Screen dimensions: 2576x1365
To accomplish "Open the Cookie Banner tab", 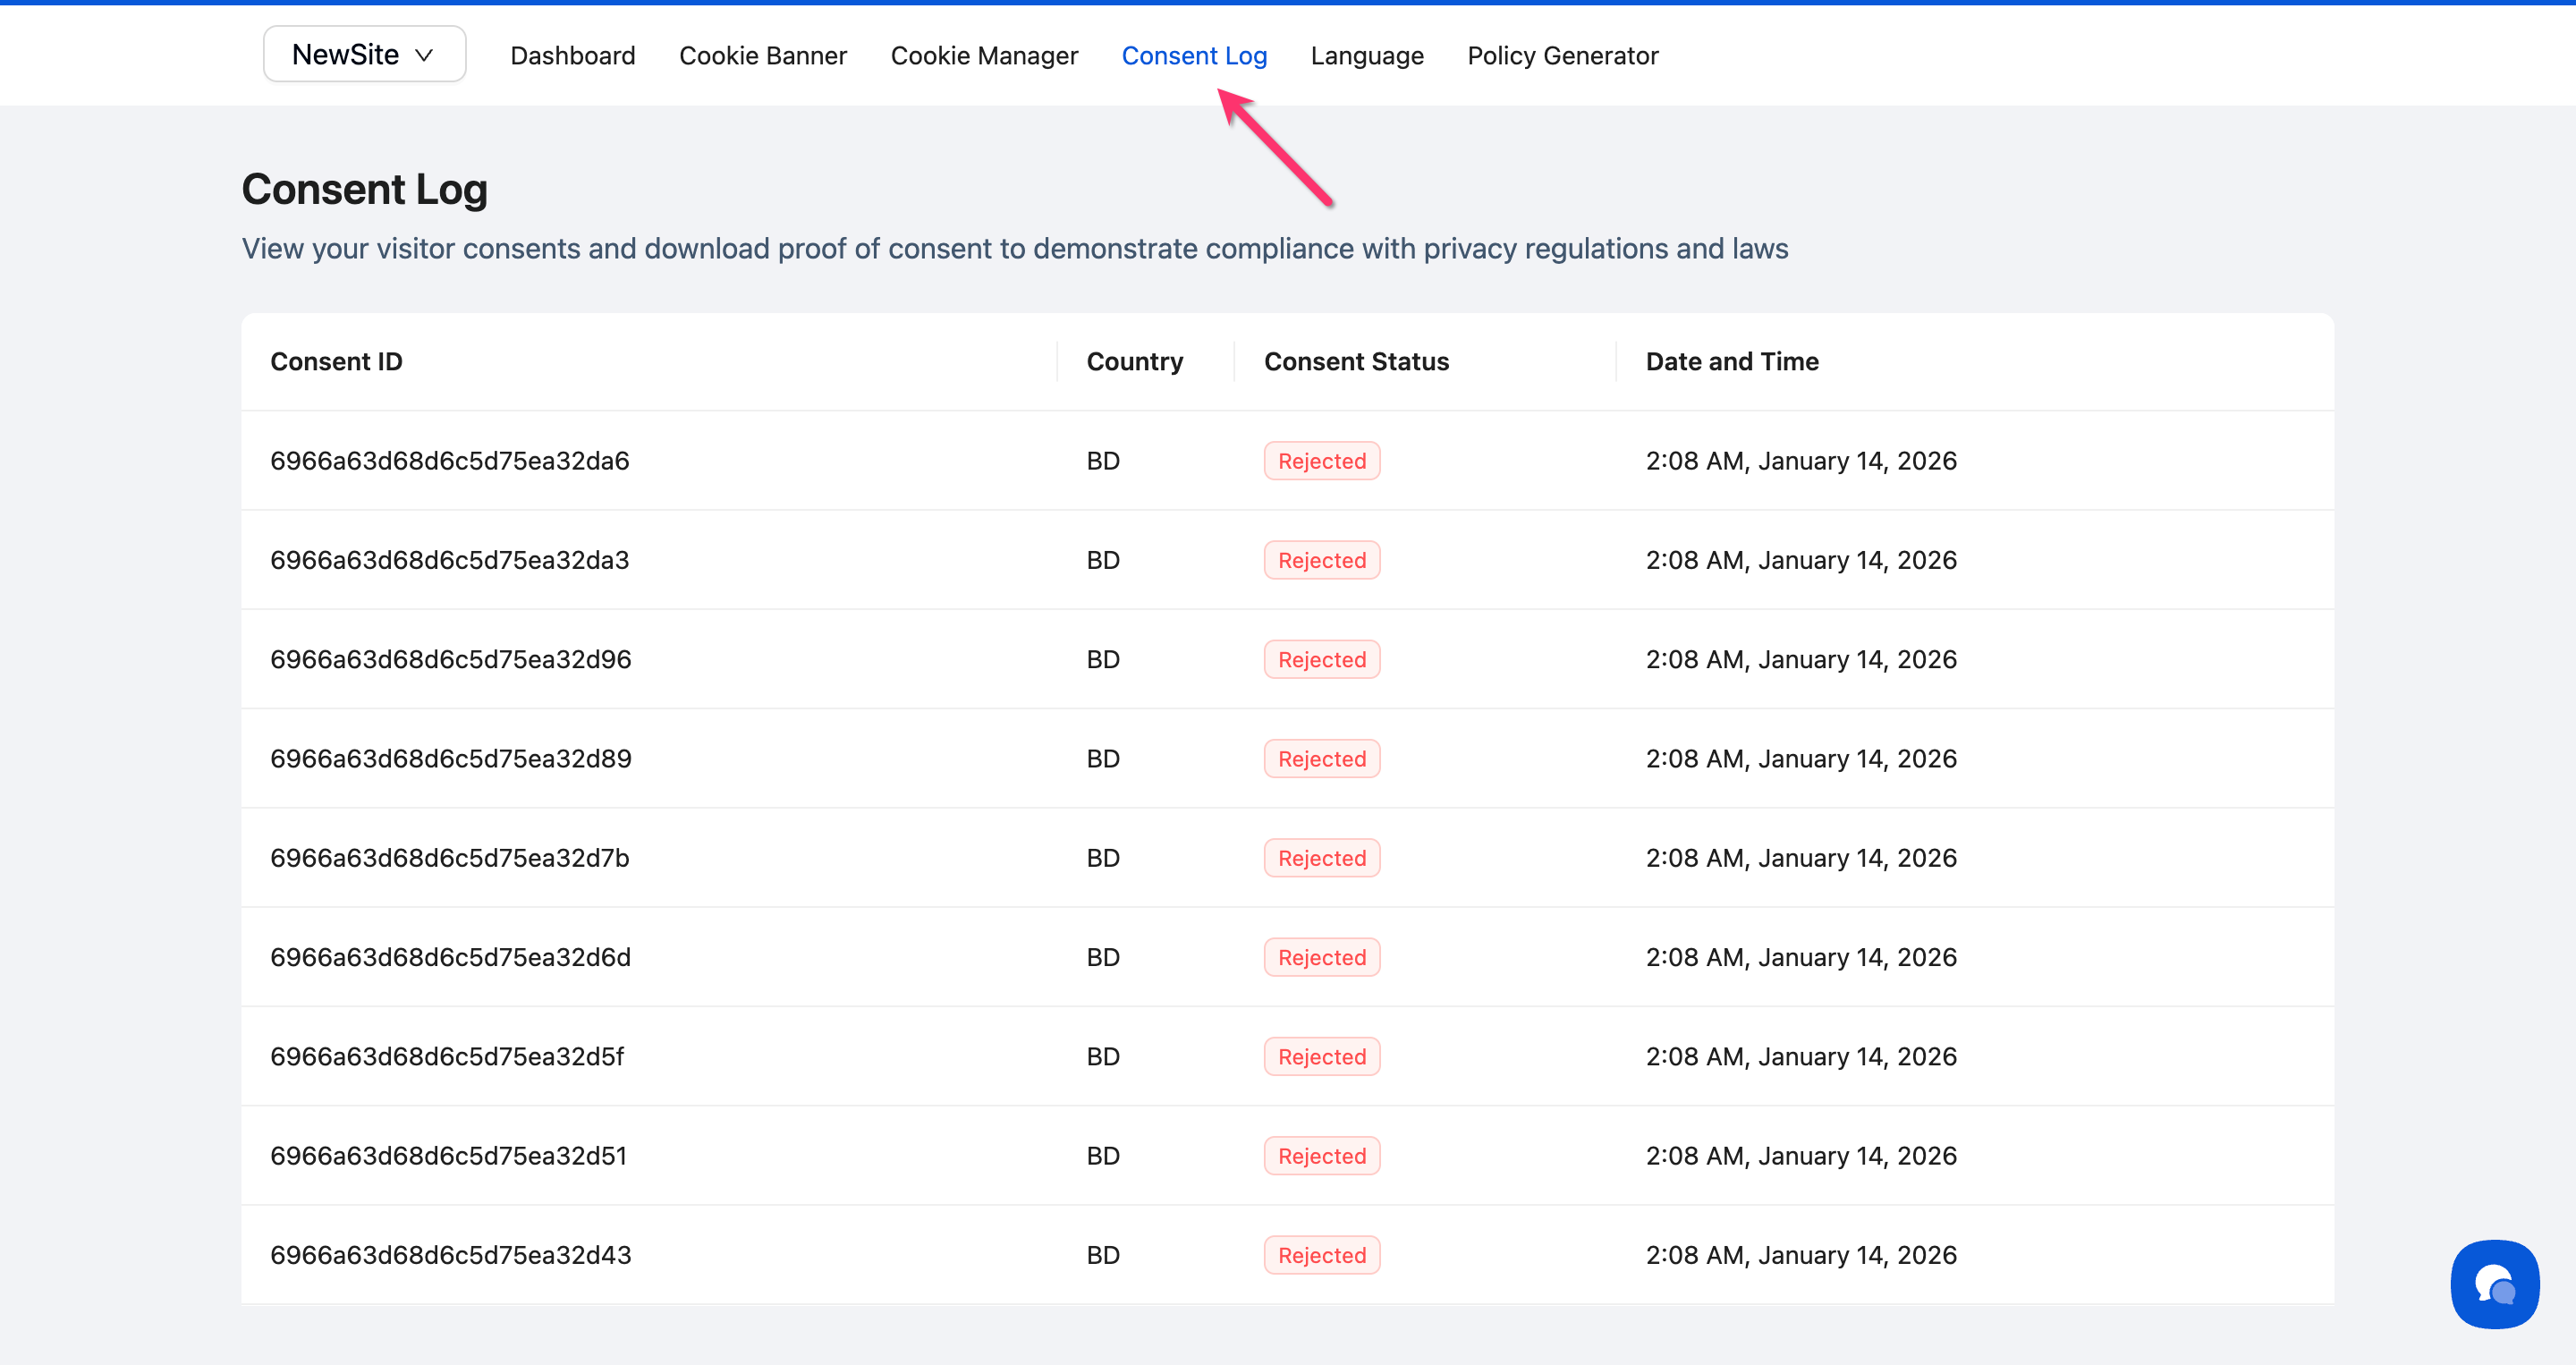I will (762, 56).
